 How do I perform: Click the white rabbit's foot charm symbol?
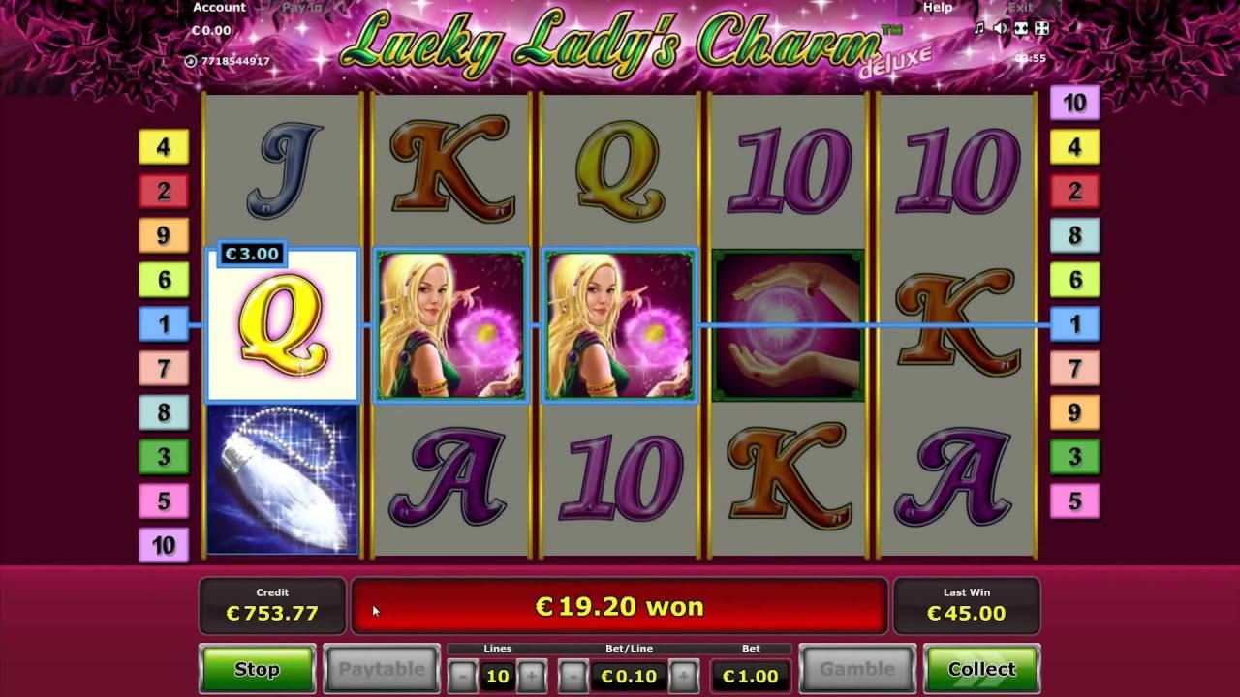coord(282,479)
